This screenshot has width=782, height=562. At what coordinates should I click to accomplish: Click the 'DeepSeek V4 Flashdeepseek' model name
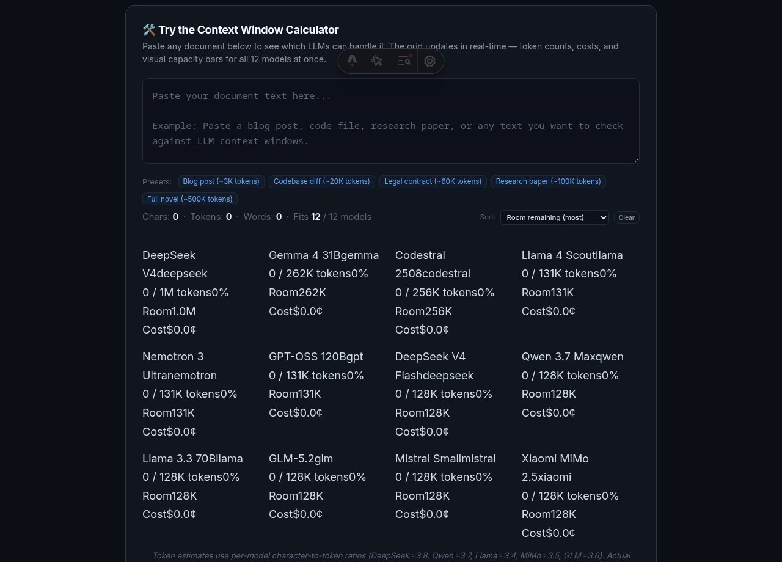click(434, 366)
